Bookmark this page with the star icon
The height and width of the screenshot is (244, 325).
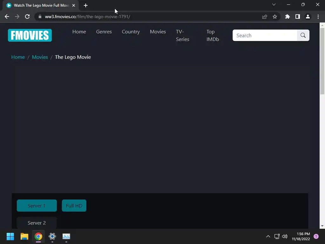[275, 17]
